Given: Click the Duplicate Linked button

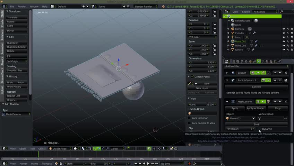Looking at the screenshot, I should (16, 47).
